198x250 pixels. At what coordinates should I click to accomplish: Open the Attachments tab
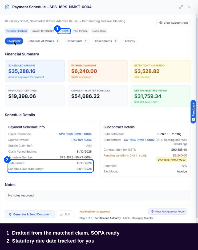point(106,41)
